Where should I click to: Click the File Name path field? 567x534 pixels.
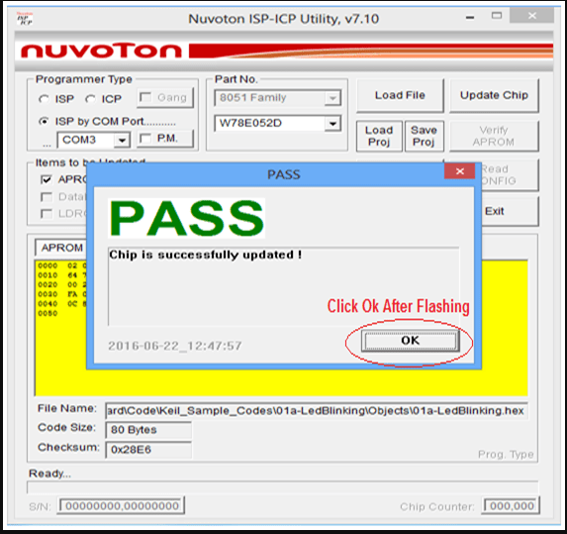(317, 411)
